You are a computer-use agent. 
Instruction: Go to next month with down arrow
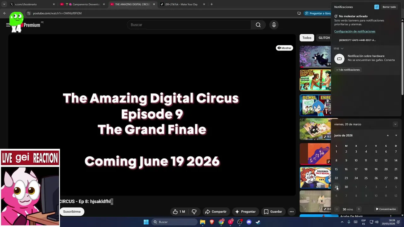396,136
